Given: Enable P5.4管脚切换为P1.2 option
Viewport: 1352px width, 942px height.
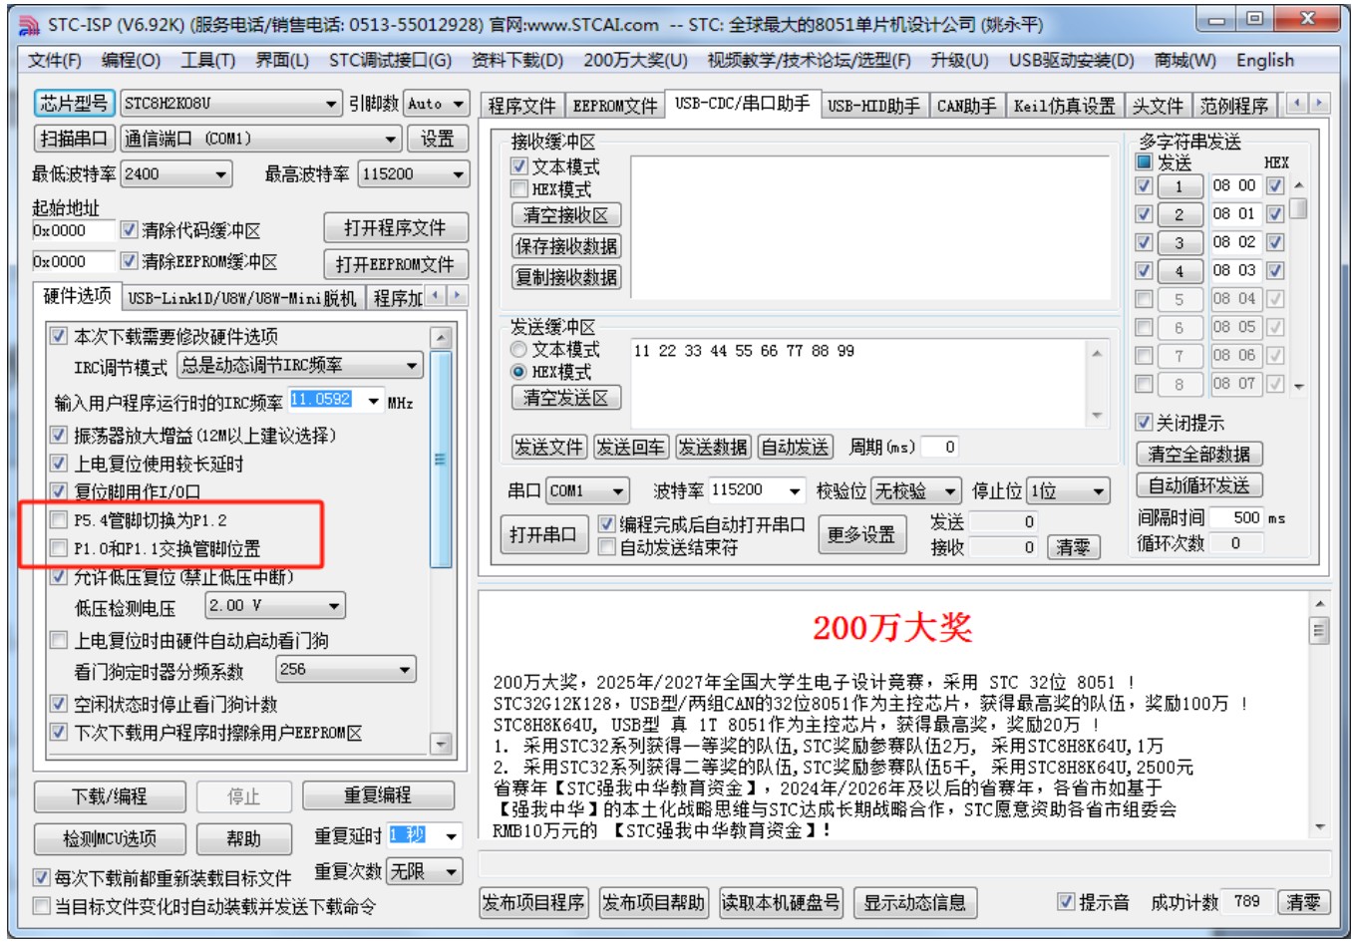Looking at the screenshot, I should point(59,519).
